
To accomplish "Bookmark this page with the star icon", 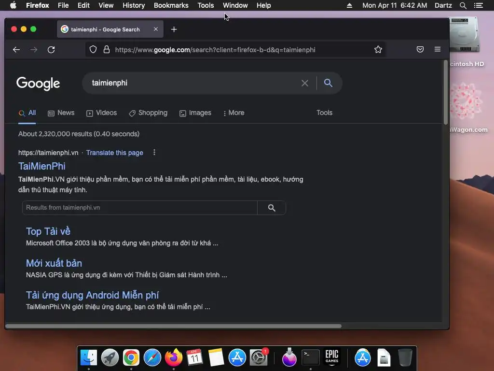I will [378, 50].
